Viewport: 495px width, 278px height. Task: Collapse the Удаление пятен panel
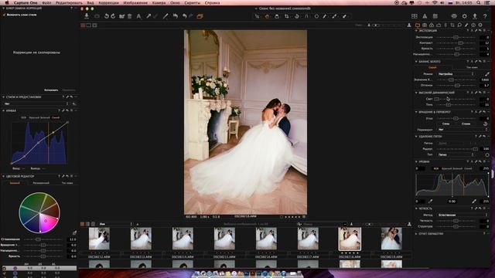click(416, 137)
